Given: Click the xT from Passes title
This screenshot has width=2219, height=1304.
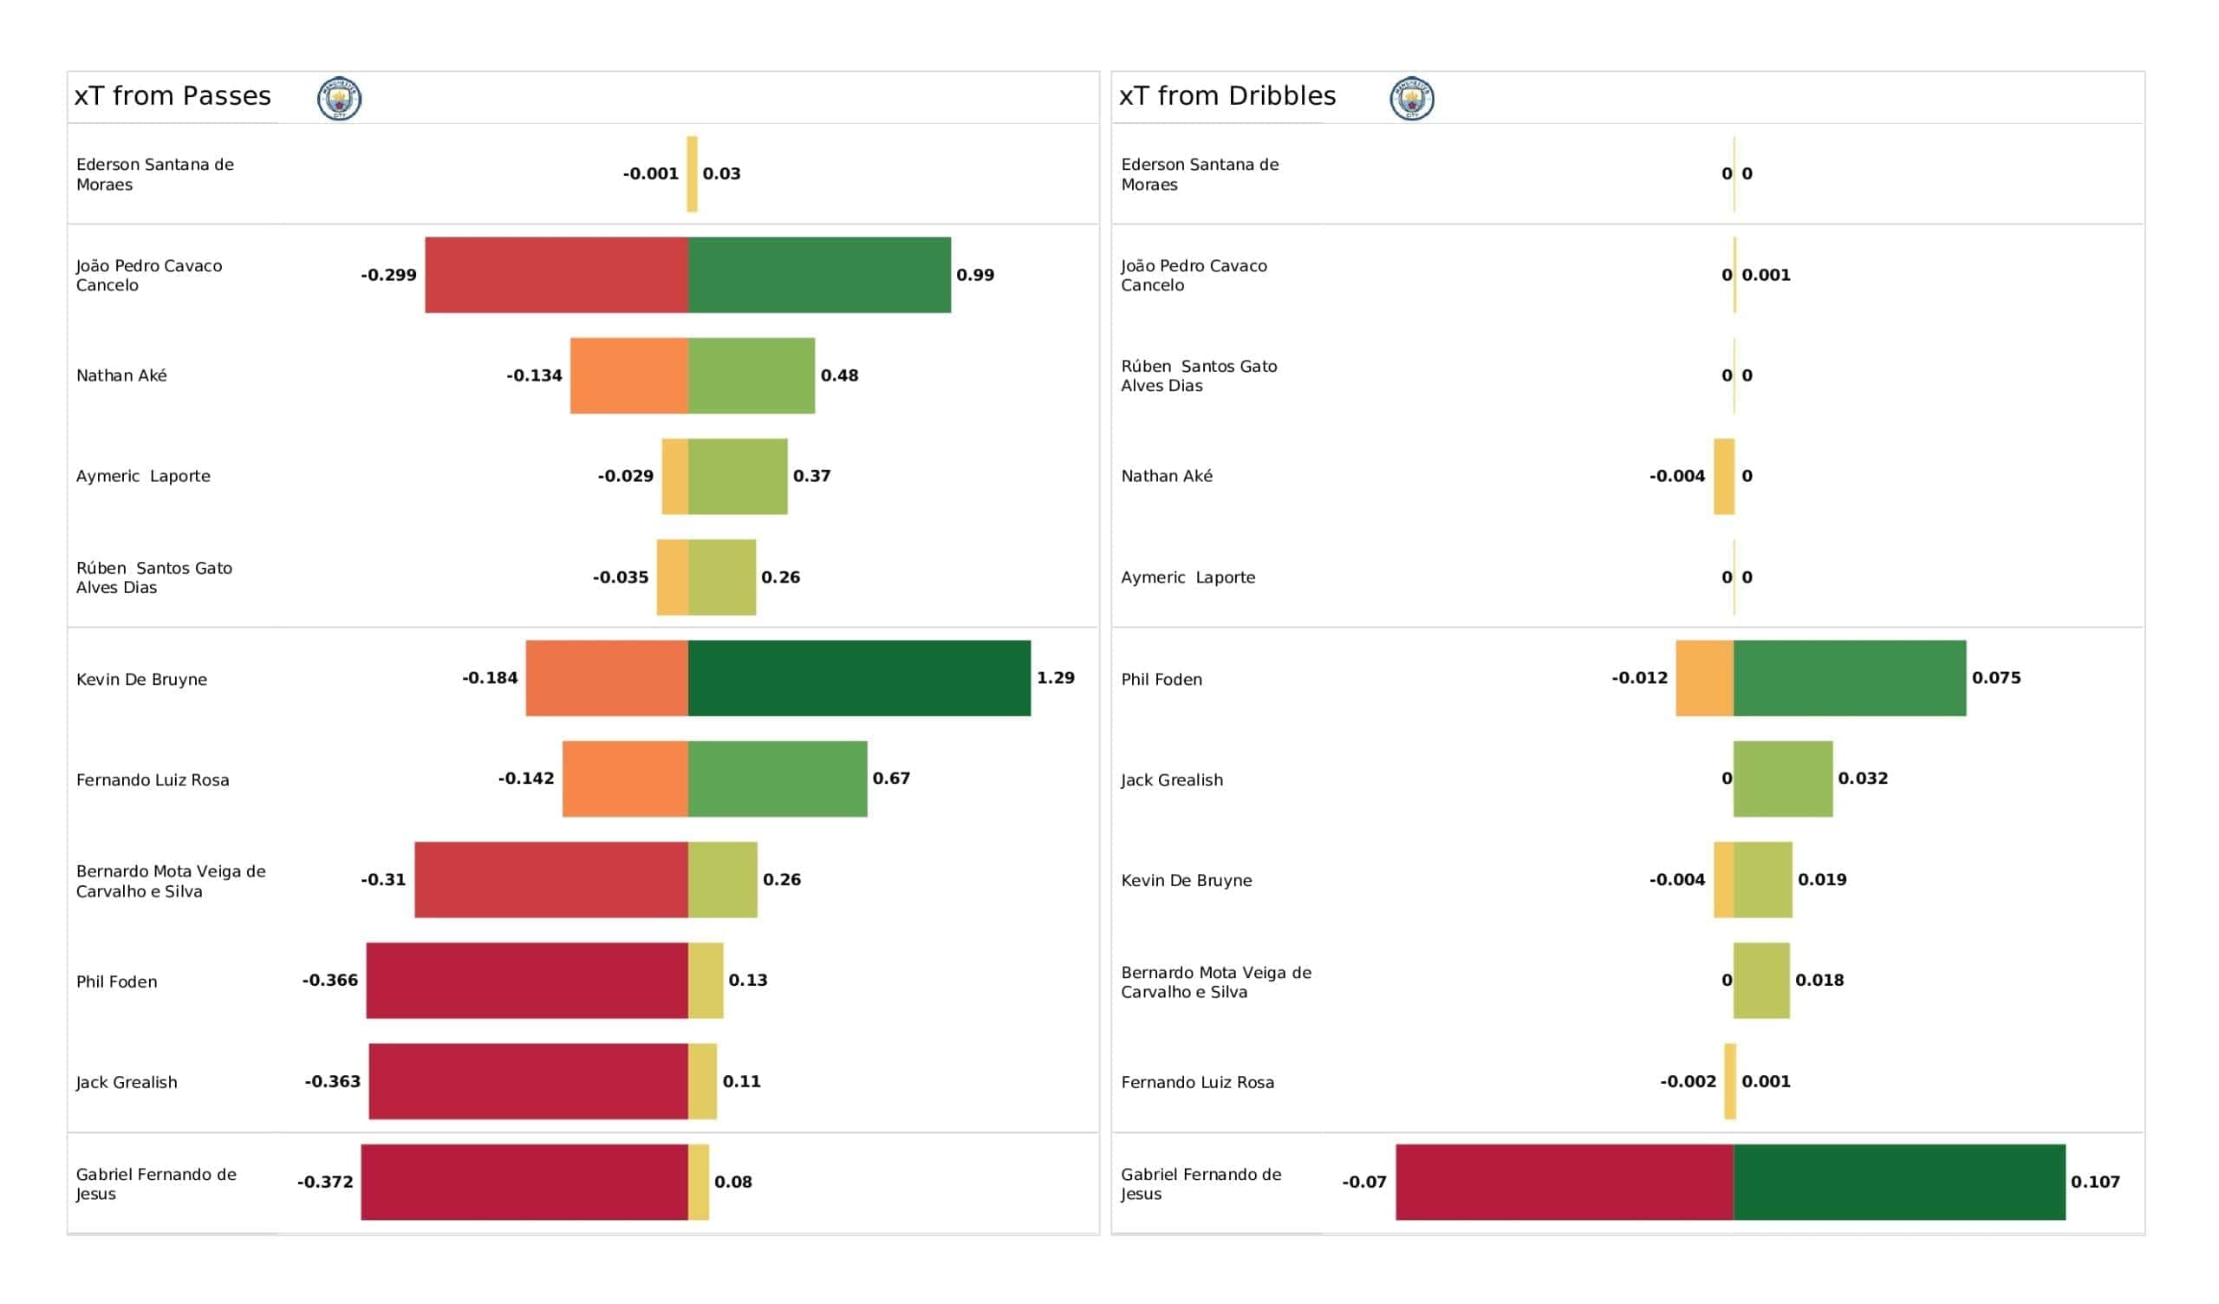Looking at the screenshot, I should 172,96.
